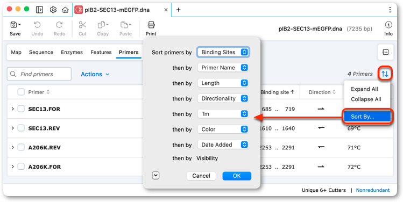Click Unique 6+ Cutters in status bar
Screen dimensions: 403x202
click(x=323, y=190)
